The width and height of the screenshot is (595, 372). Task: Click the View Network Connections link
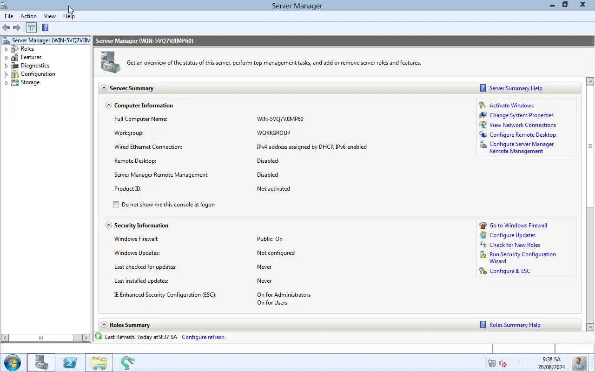point(522,125)
